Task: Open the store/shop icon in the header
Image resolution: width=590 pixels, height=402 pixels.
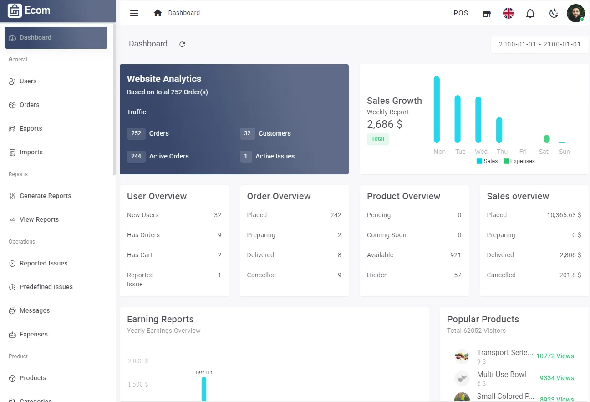Action: (x=487, y=13)
